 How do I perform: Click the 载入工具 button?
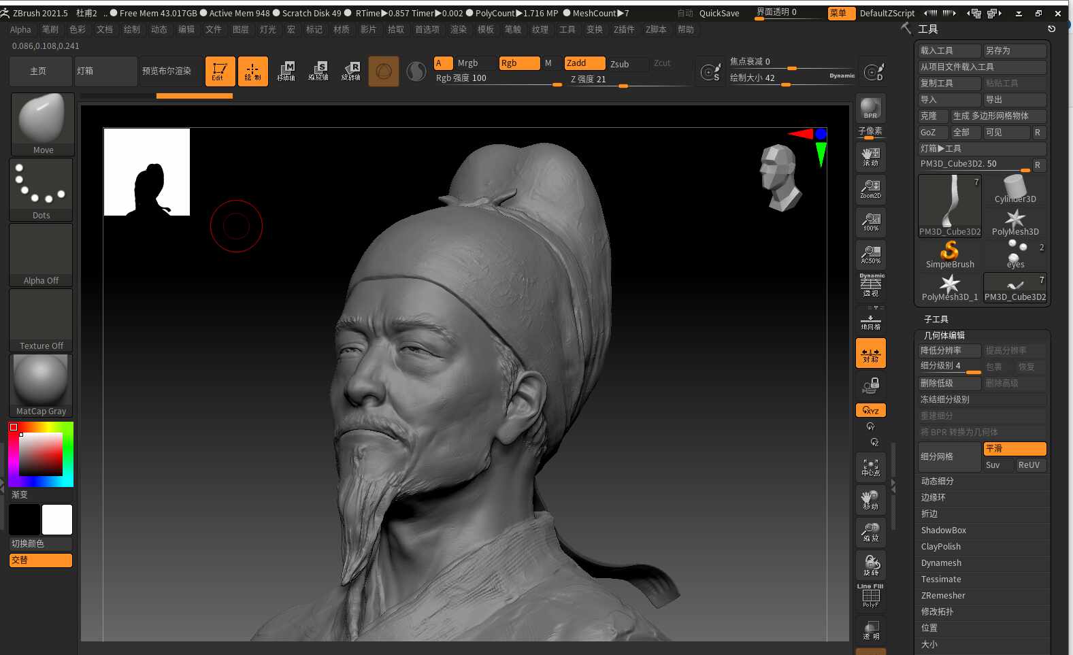click(x=949, y=51)
